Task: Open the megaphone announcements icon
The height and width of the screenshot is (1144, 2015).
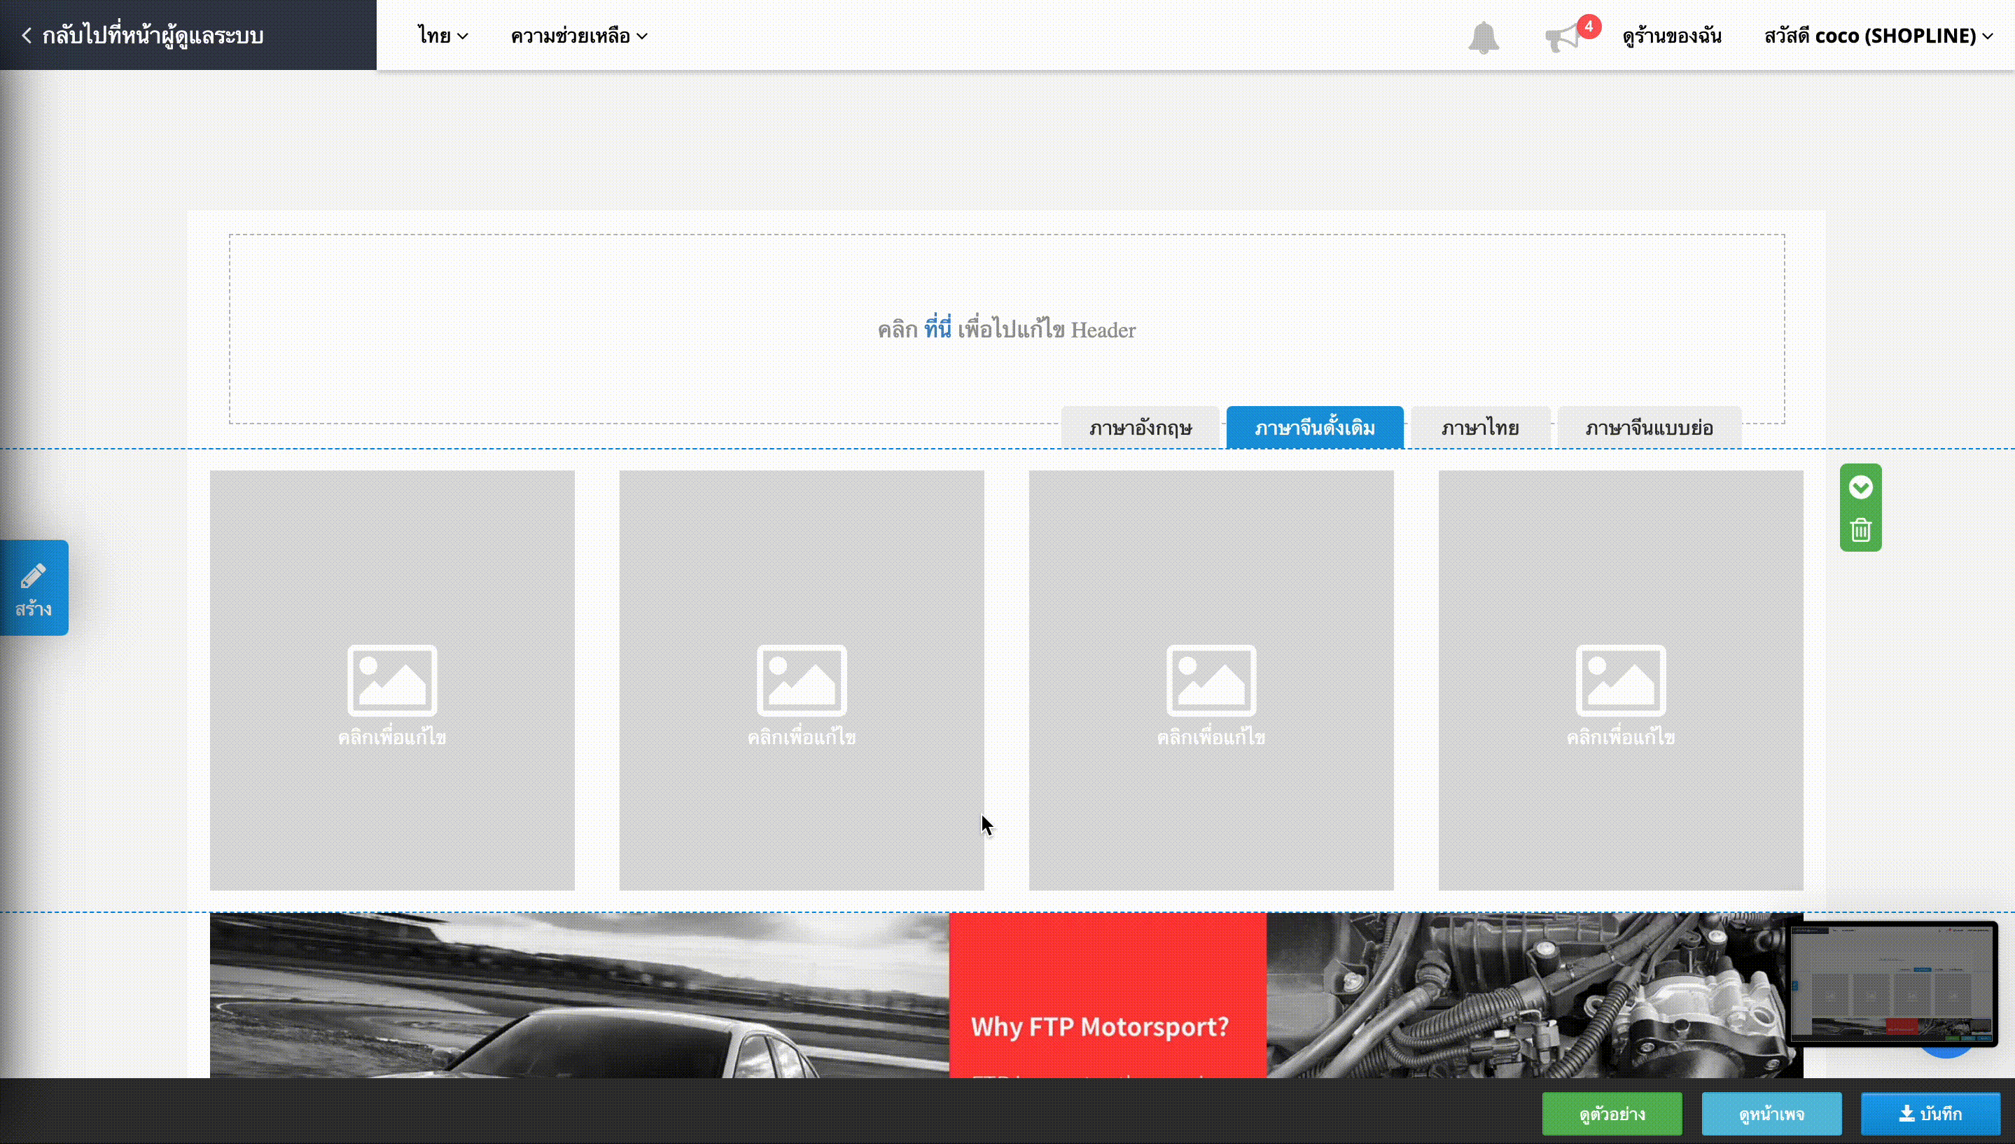Action: pyautogui.click(x=1563, y=37)
